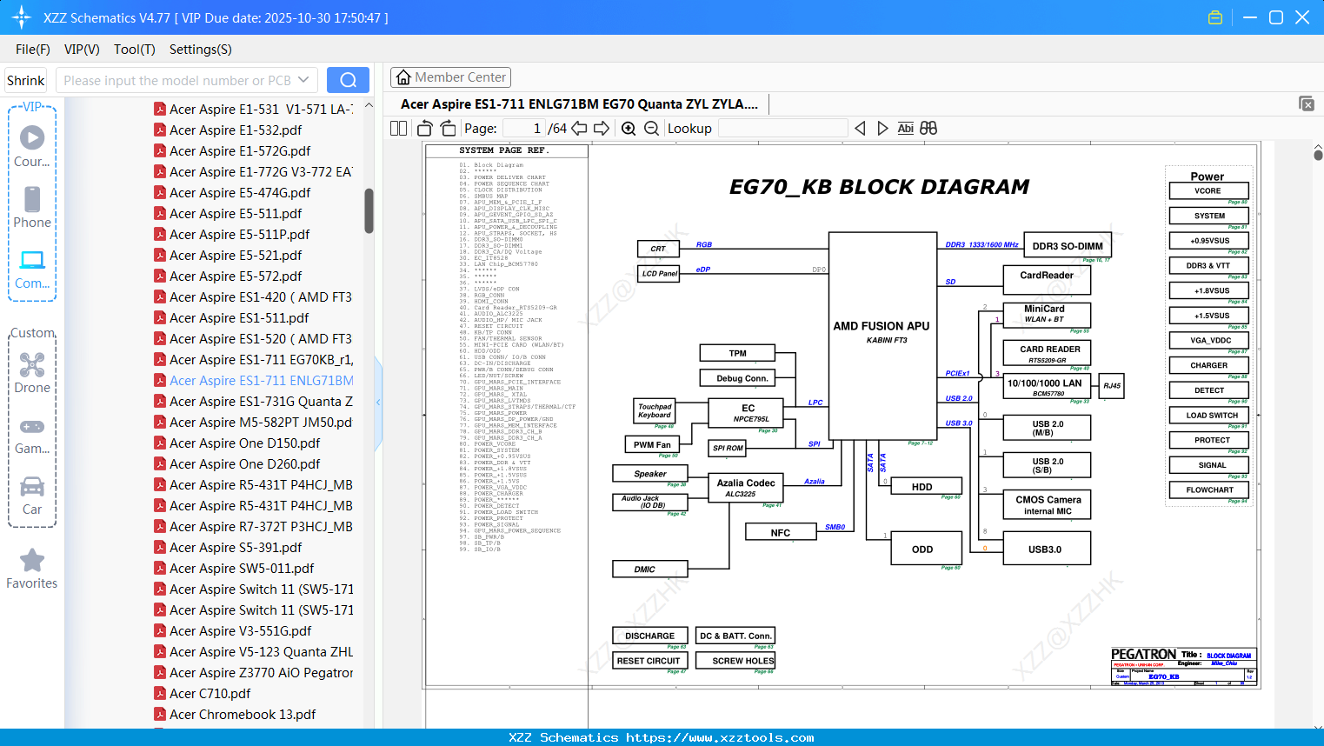Click the blue search button

348,80
